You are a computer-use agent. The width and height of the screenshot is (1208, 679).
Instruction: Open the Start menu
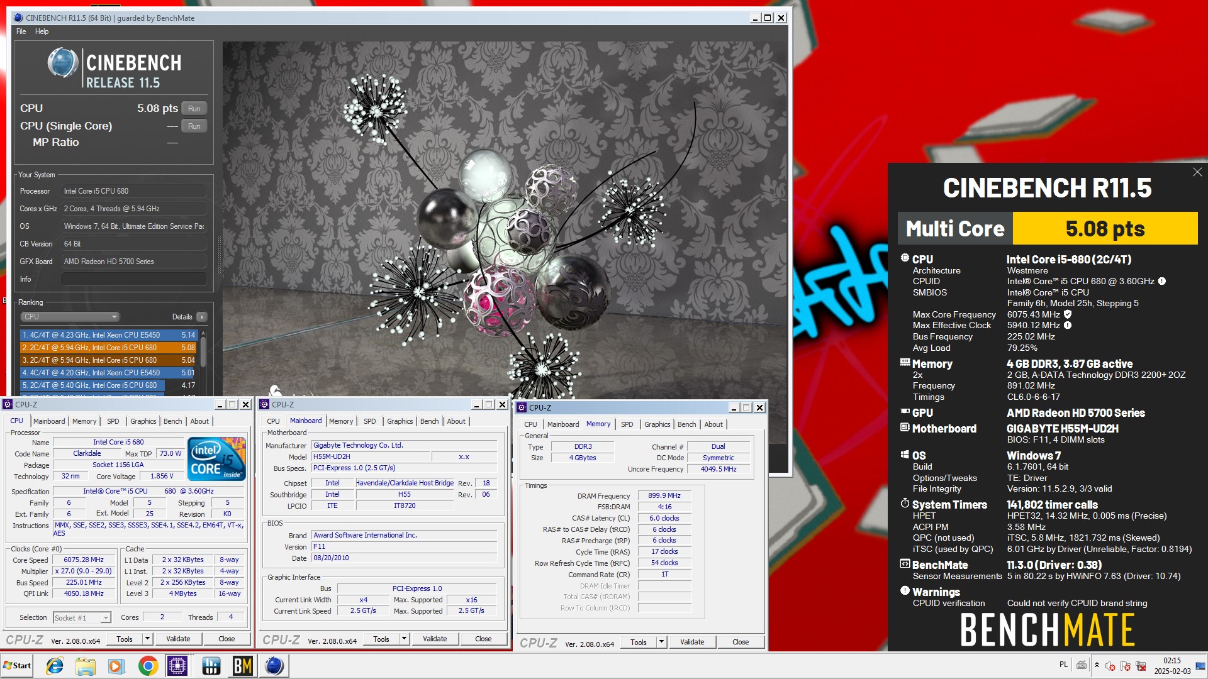click(x=18, y=666)
